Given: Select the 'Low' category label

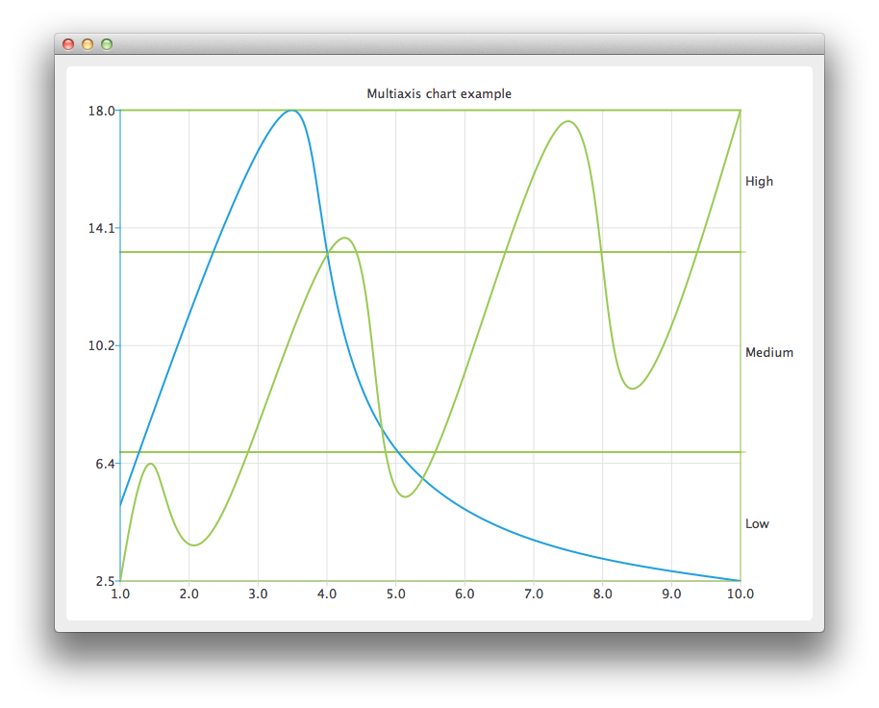Looking at the screenshot, I should [758, 523].
